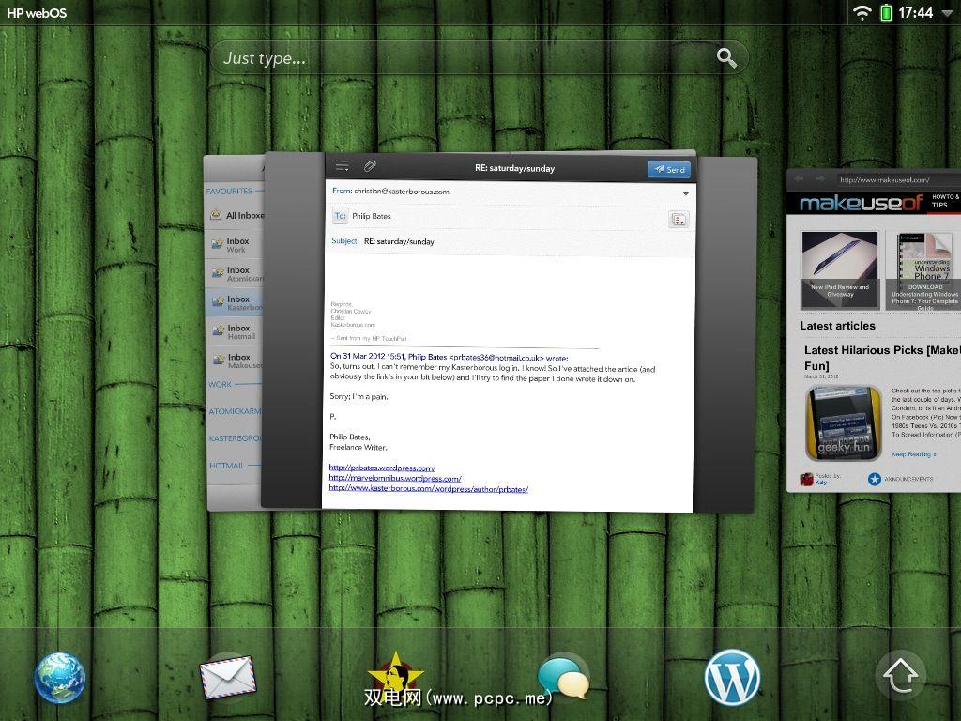Click the search magnifier icon

726,57
